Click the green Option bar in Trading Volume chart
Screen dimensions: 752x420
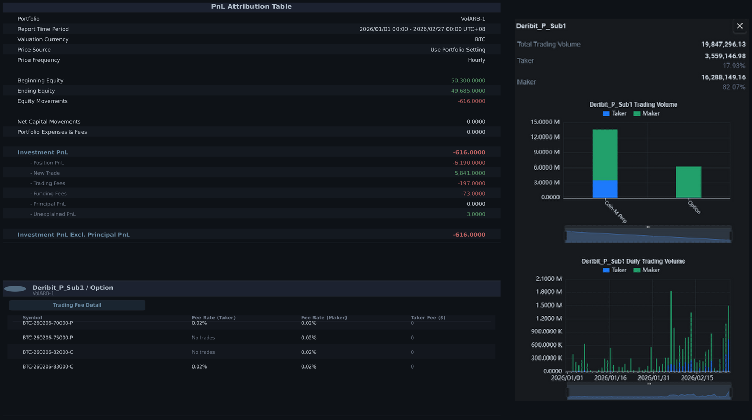688,182
